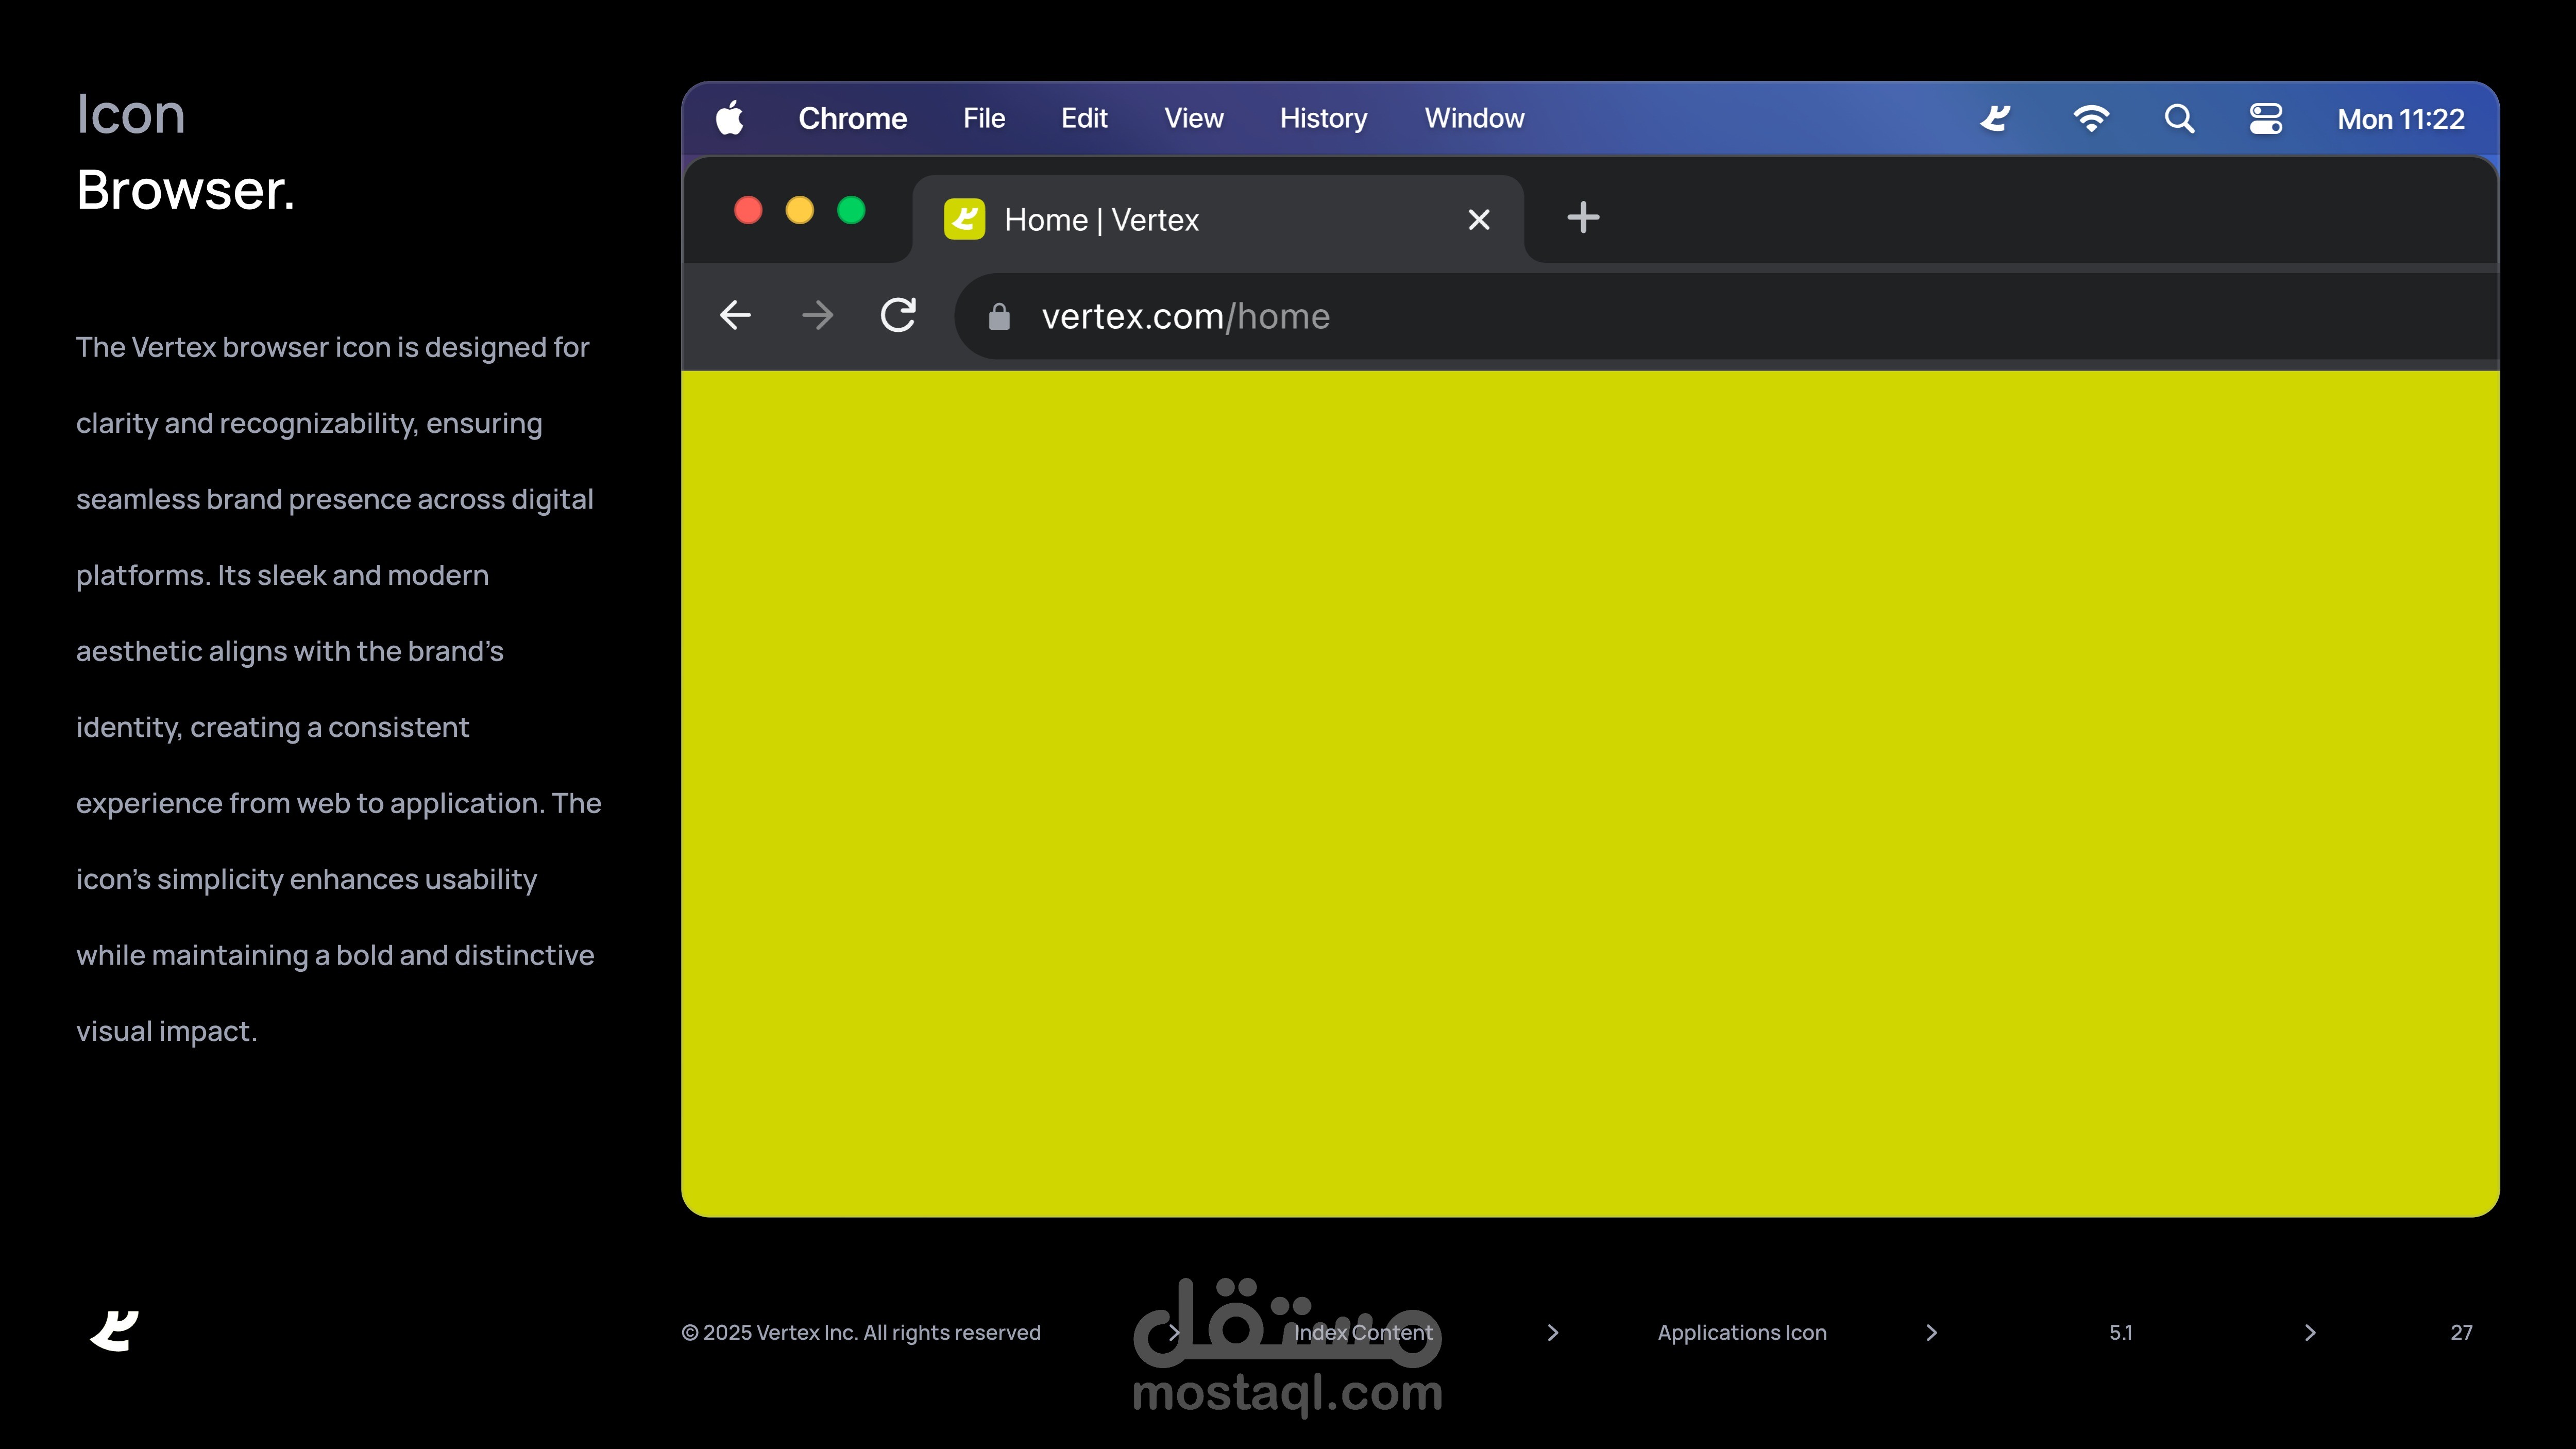This screenshot has width=2576, height=1449.
Task: Click the Vertex bird icon in menu bar
Action: (x=1995, y=119)
